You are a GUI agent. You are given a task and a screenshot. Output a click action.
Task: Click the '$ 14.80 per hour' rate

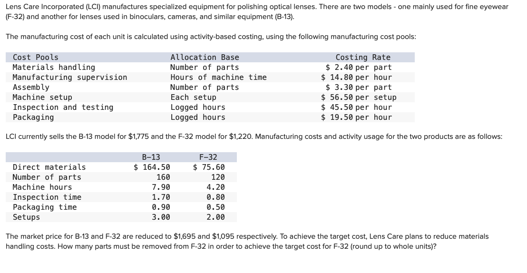tap(356, 78)
